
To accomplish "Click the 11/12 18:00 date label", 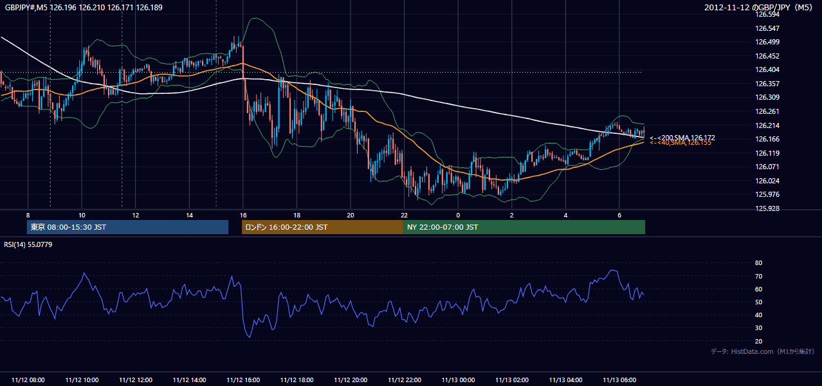I will (297, 380).
